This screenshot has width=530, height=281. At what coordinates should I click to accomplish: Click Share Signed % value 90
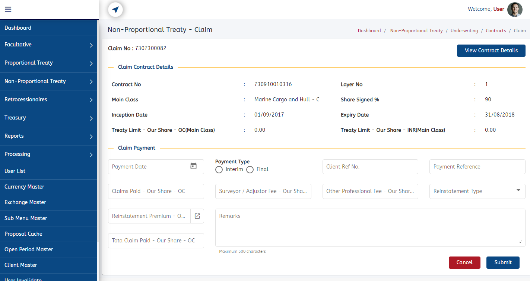(488, 99)
